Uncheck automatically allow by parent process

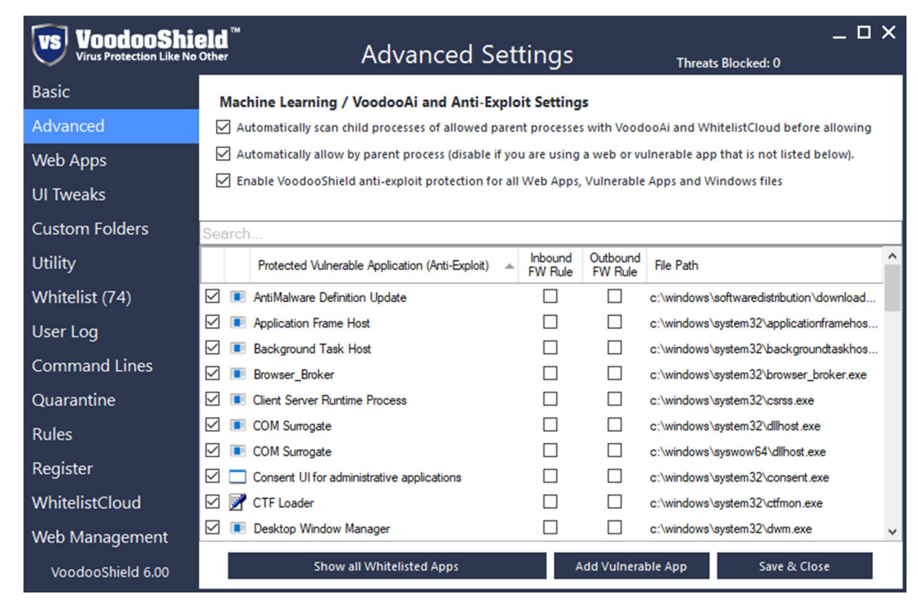coord(223,154)
